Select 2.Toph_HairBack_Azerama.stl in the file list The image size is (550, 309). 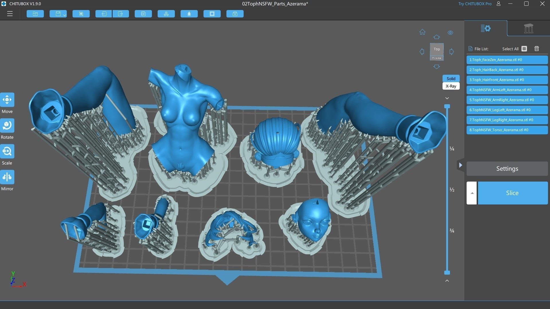pyautogui.click(x=507, y=70)
